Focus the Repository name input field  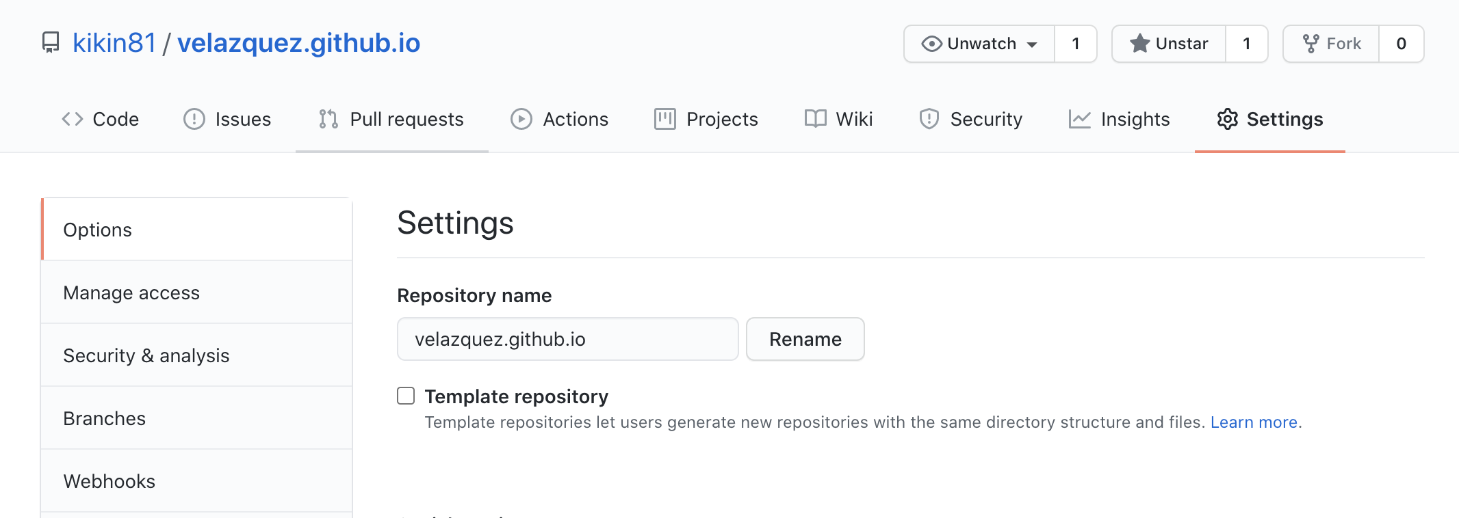point(568,339)
